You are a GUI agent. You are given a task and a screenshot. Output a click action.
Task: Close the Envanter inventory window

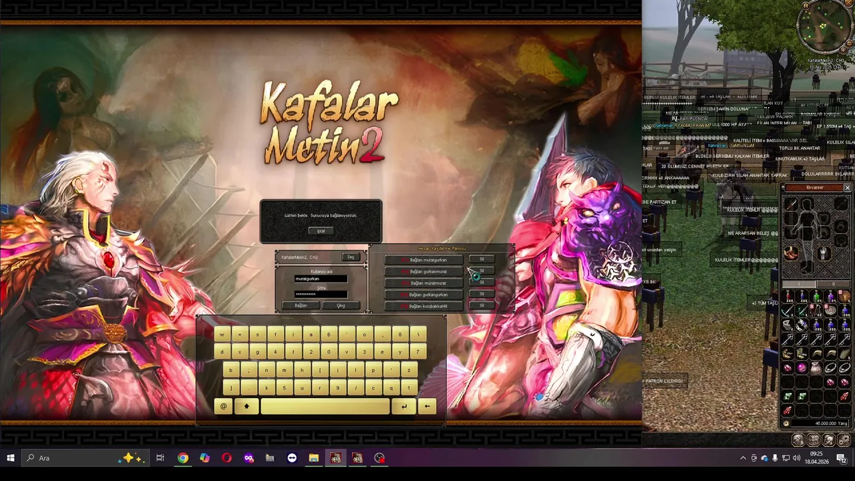(x=847, y=188)
